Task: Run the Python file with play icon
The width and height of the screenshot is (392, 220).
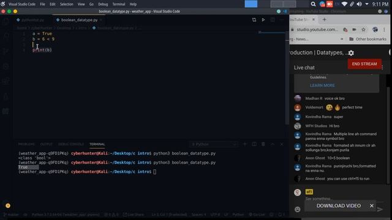Action: click(263, 20)
